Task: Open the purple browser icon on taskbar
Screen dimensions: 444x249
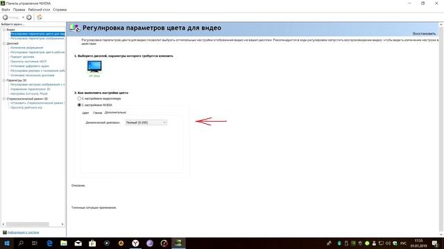Action: (x=150, y=243)
